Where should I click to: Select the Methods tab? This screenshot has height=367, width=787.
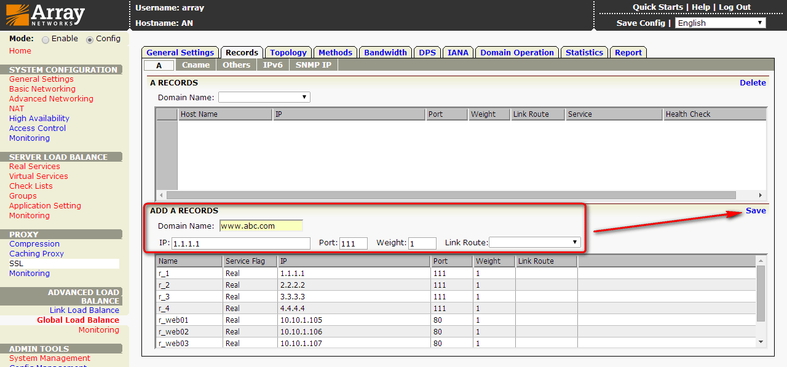(336, 53)
